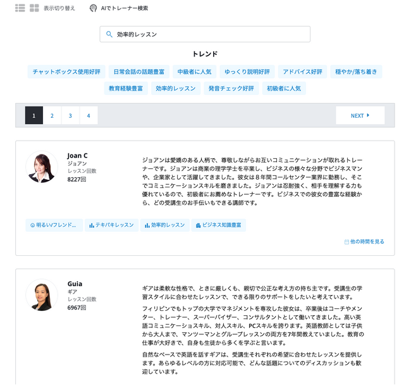This screenshot has height=385, width=411.
Task: Select trend tag 日常会話の話題豊富
Action: click(139, 72)
